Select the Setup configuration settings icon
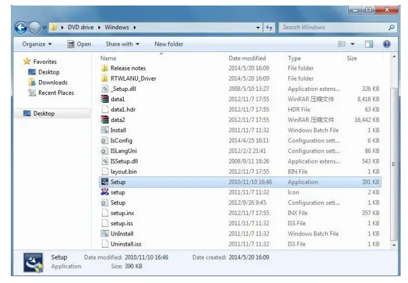The width and height of the screenshot is (408, 283). [104, 203]
